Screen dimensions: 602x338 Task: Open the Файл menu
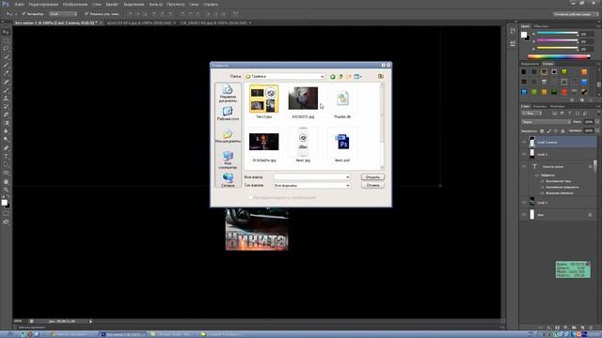point(19,4)
